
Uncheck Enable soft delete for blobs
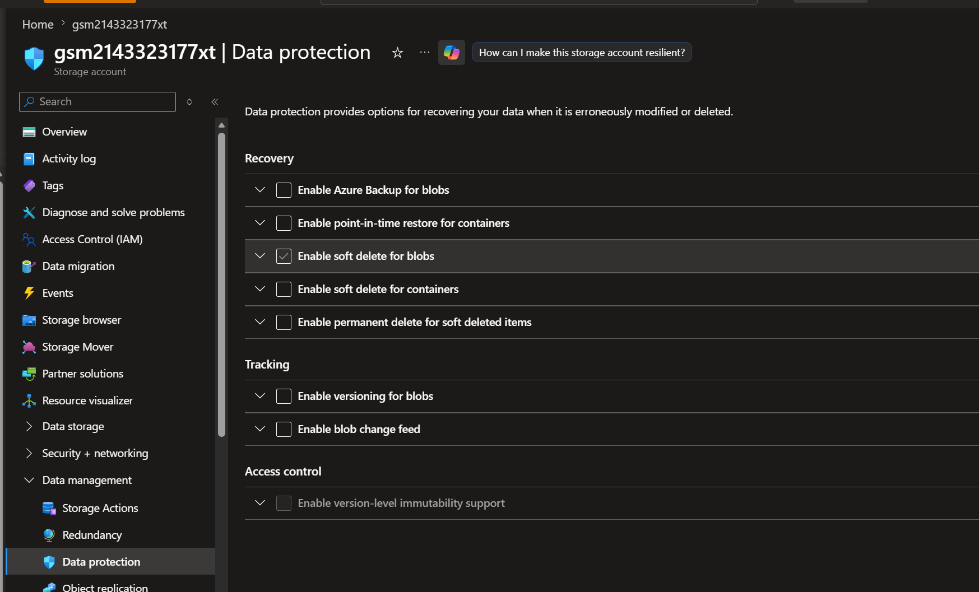pyautogui.click(x=284, y=257)
